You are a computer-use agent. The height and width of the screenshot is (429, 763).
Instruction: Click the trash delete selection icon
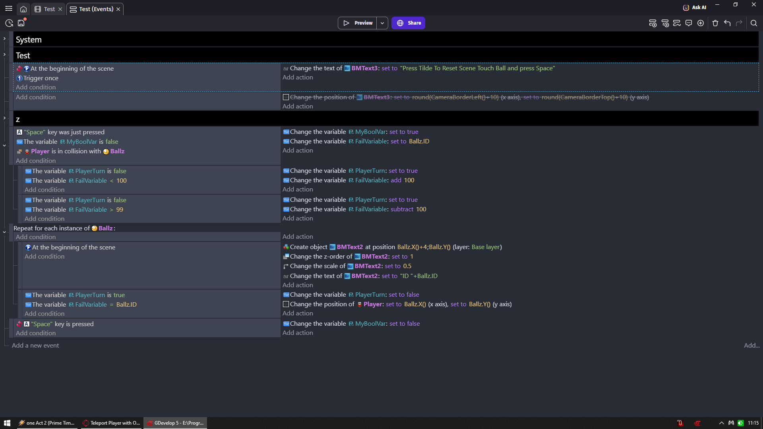[x=715, y=23]
